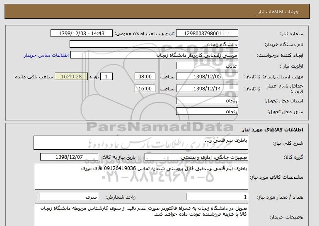The image size is (319, 226).
Task: Click public announcement date field 1398/12/03 - 14:43
Action: [x=81, y=34]
